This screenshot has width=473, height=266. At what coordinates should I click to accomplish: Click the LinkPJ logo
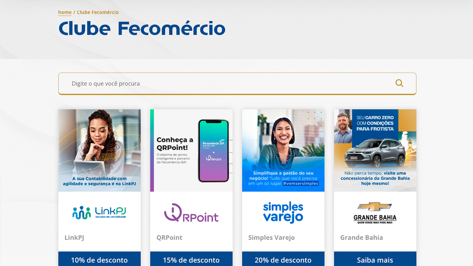(99, 212)
